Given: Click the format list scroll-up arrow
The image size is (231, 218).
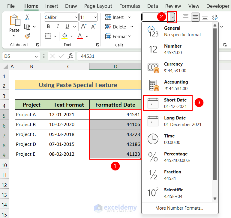Looking at the screenshot, I should click(215, 25).
